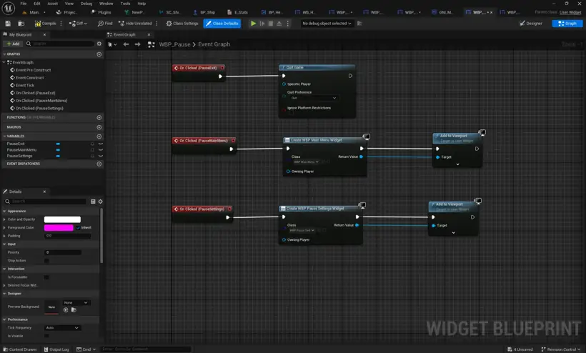Click the Save blueprint icon in toolbar
The height and width of the screenshot is (353, 586).
[8, 24]
